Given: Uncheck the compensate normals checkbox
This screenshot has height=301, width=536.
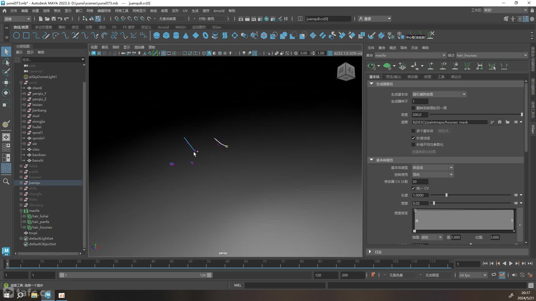Looking at the screenshot, I should coord(413,138).
